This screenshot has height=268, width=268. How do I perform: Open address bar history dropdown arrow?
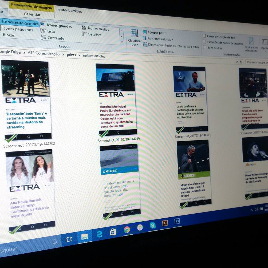click(237, 62)
